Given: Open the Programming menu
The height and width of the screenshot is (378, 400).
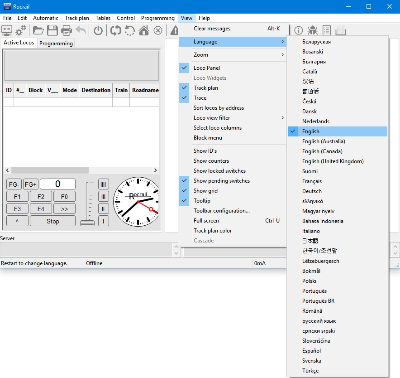Looking at the screenshot, I should coord(157,18).
